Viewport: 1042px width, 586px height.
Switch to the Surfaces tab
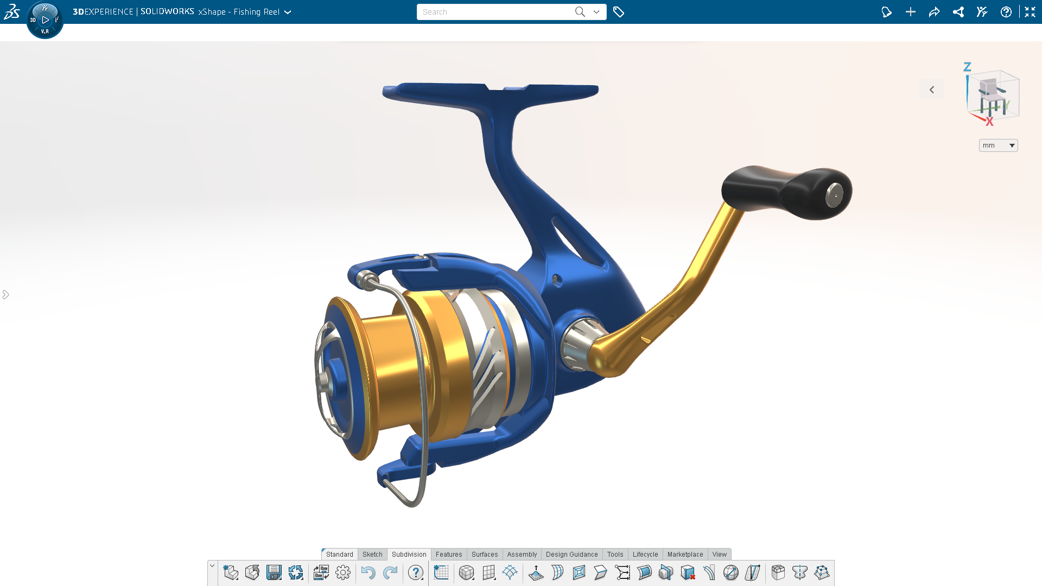(484, 555)
